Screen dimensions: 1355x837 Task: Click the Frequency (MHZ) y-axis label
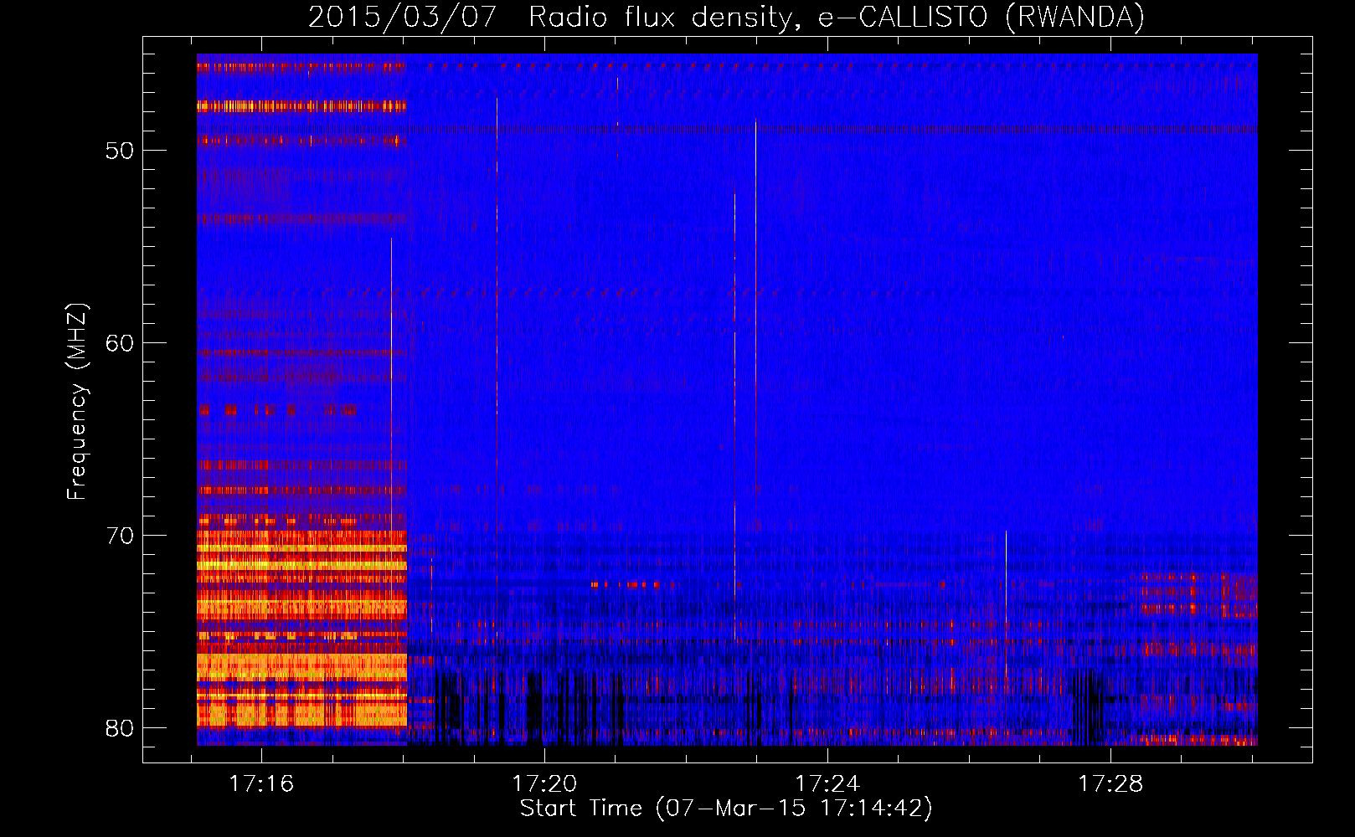(x=77, y=402)
